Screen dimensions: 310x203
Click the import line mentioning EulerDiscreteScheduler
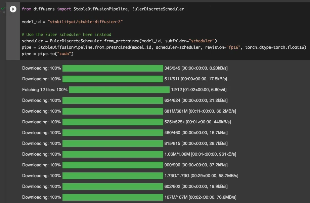pyautogui.click(x=103, y=9)
